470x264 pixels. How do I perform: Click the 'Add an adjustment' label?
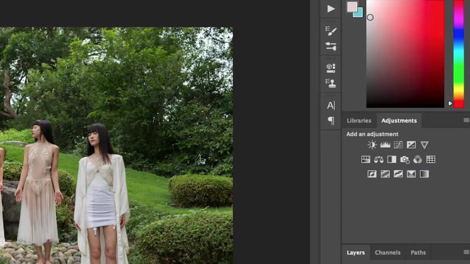tap(372, 134)
